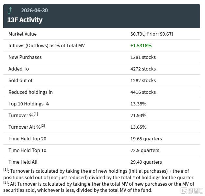
Task: Click the Sold out of 1282 stocks value
Action: [143, 81]
